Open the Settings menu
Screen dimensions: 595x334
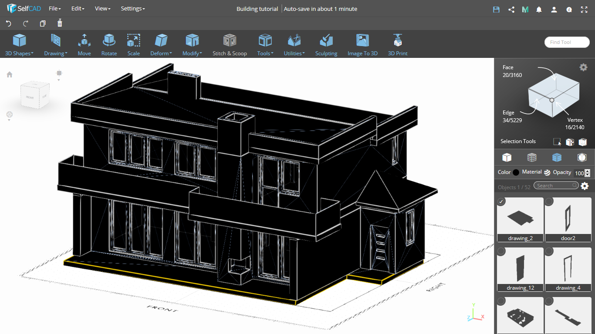point(133,9)
